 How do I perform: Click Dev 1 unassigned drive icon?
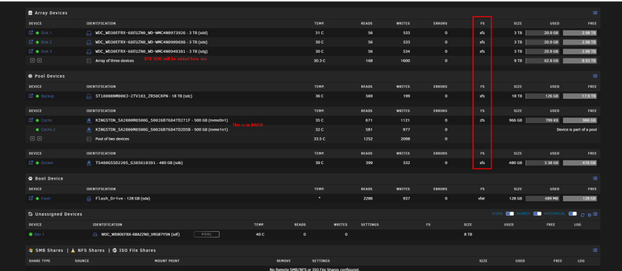coord(95,234)
